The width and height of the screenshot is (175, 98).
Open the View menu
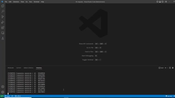pos(22,2)
